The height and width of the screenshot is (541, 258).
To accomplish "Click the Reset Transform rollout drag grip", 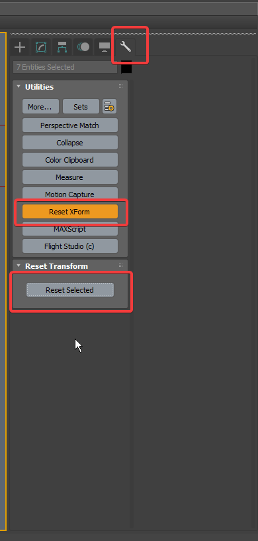I will click(x=121, y=266).
